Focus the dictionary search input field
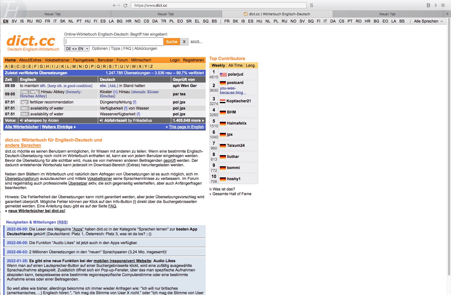The image size is (451, 295). coord(114,42)
